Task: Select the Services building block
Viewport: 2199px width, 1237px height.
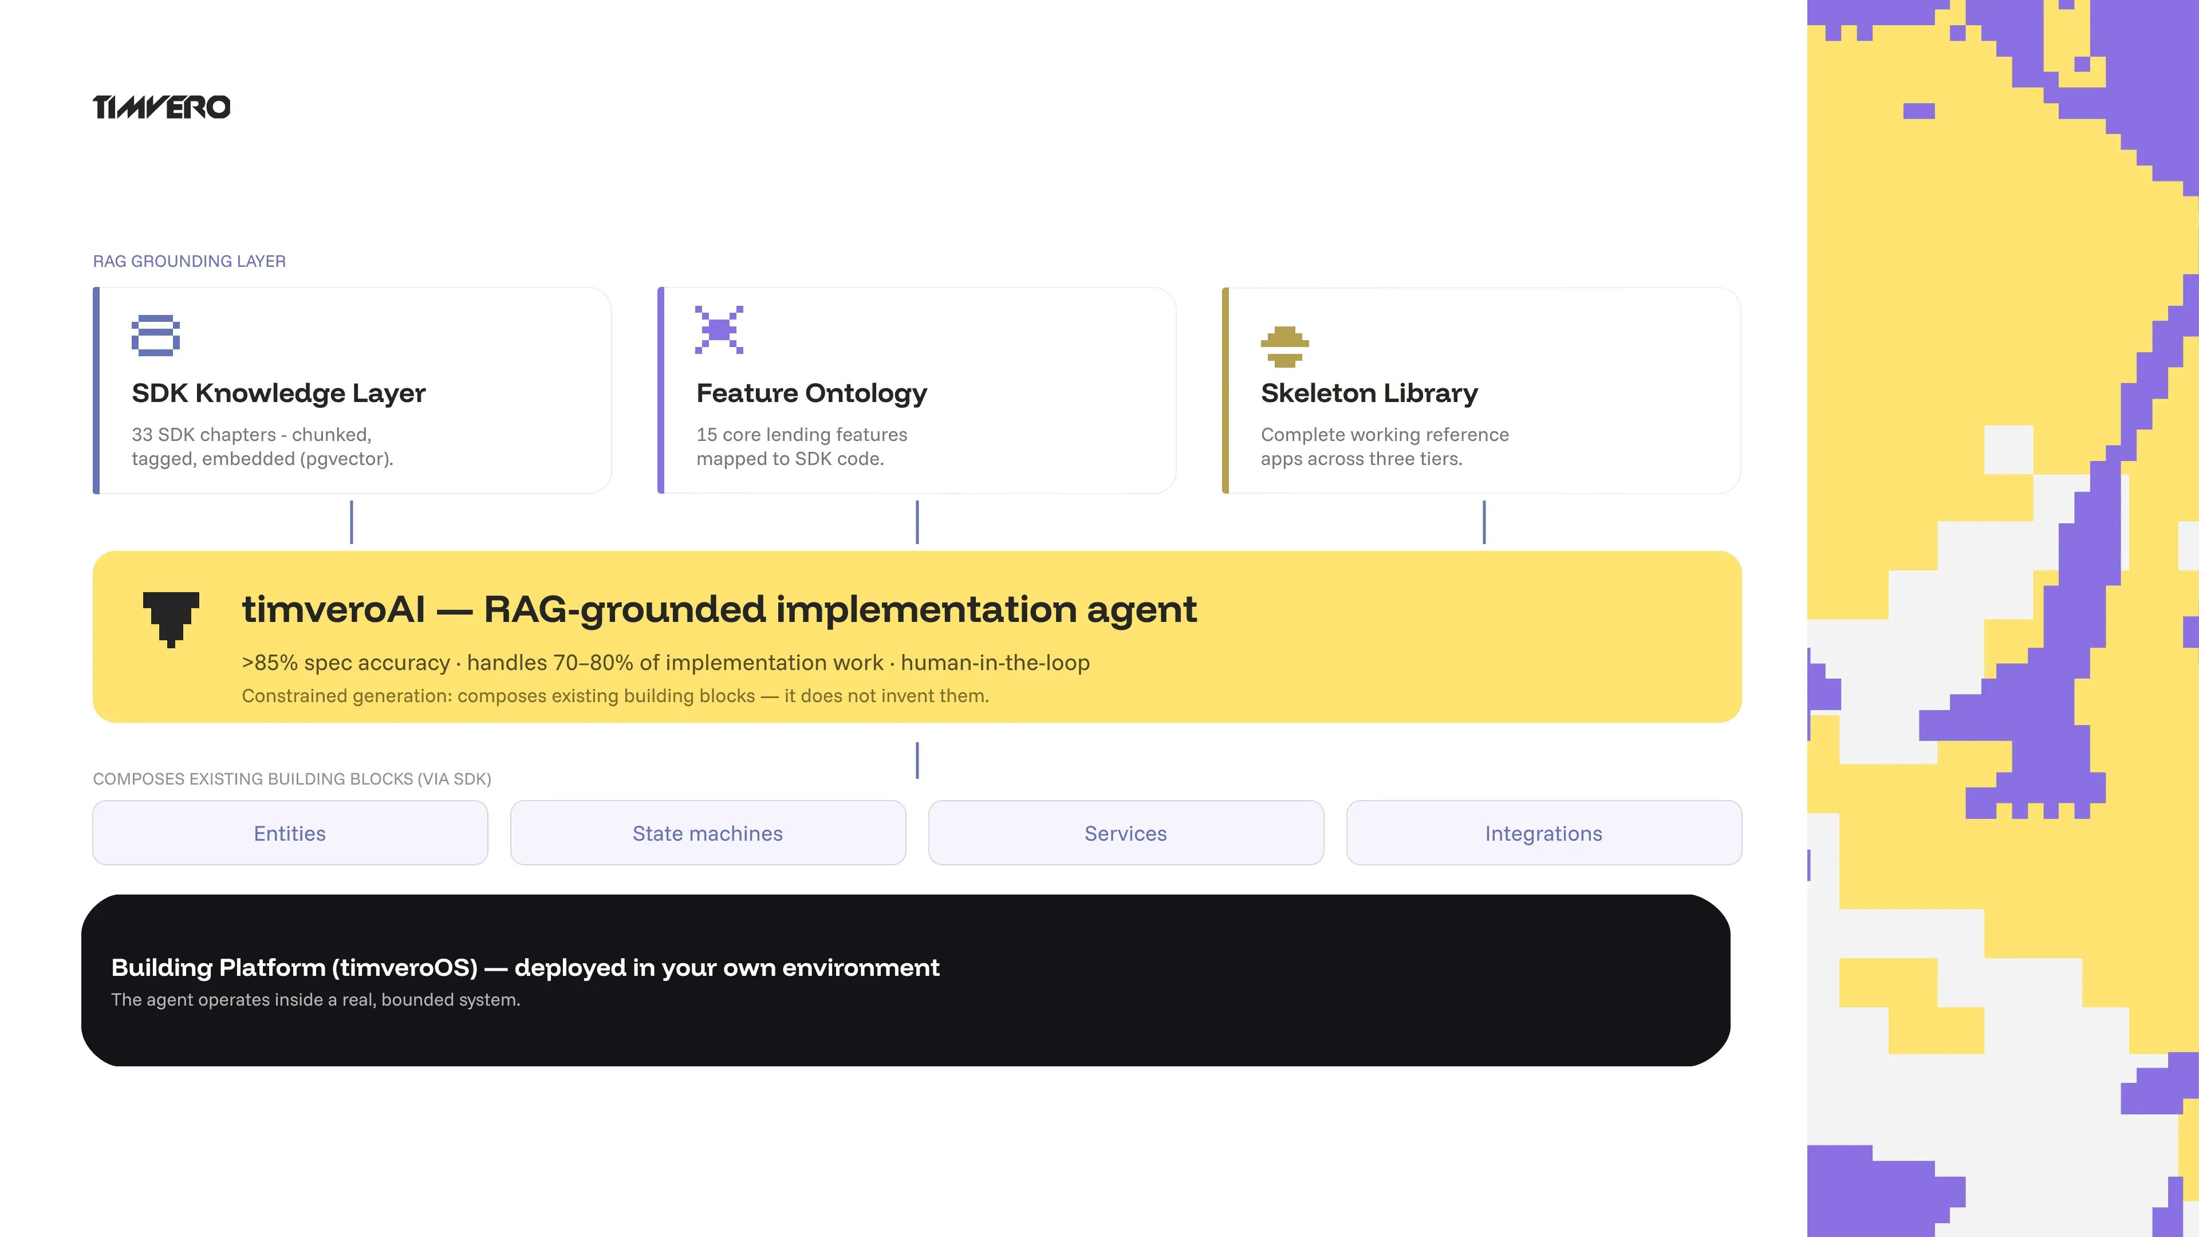Action: 1126,832
